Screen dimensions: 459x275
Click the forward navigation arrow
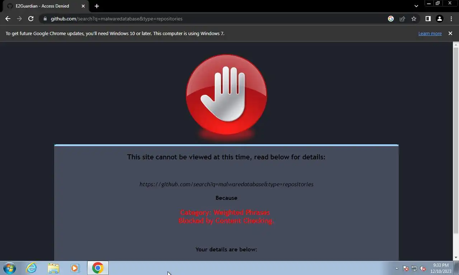point(19,19)
